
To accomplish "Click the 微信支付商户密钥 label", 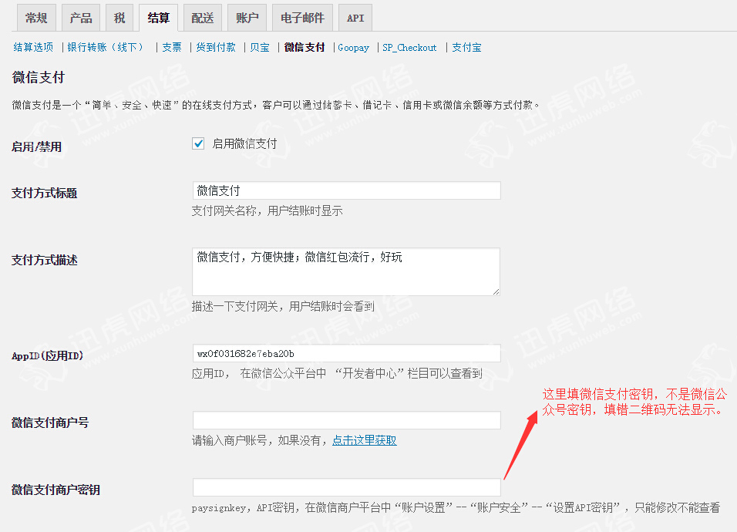I will [56, 490].
